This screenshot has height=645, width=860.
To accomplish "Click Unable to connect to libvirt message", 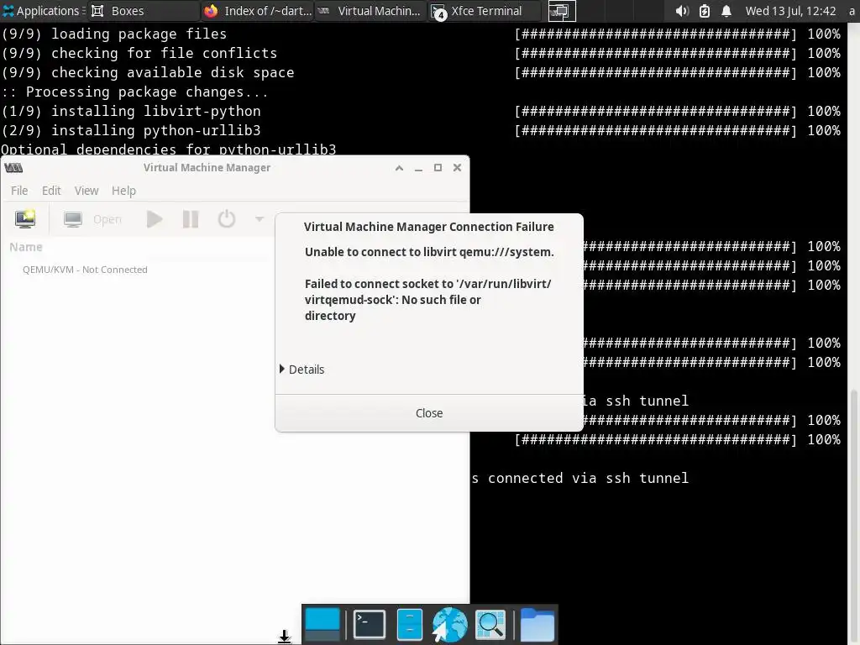I will coord(429,252).
